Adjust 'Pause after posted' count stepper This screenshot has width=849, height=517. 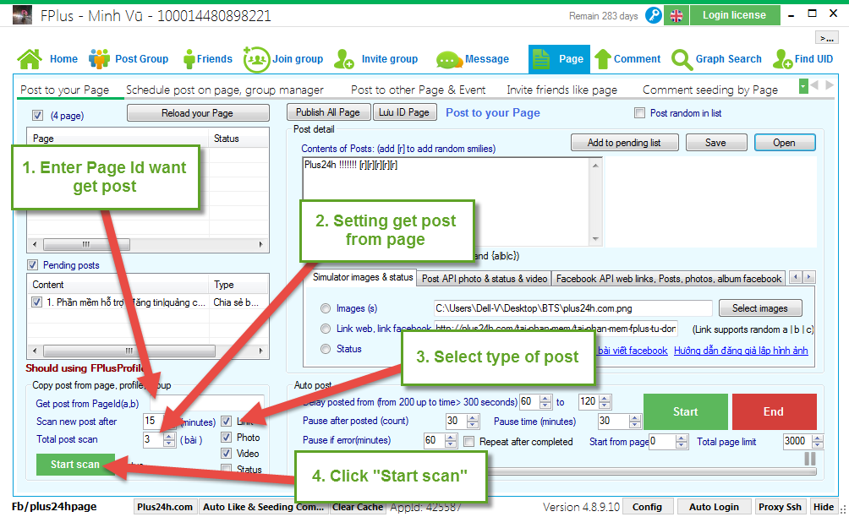[x=473, y=422]
